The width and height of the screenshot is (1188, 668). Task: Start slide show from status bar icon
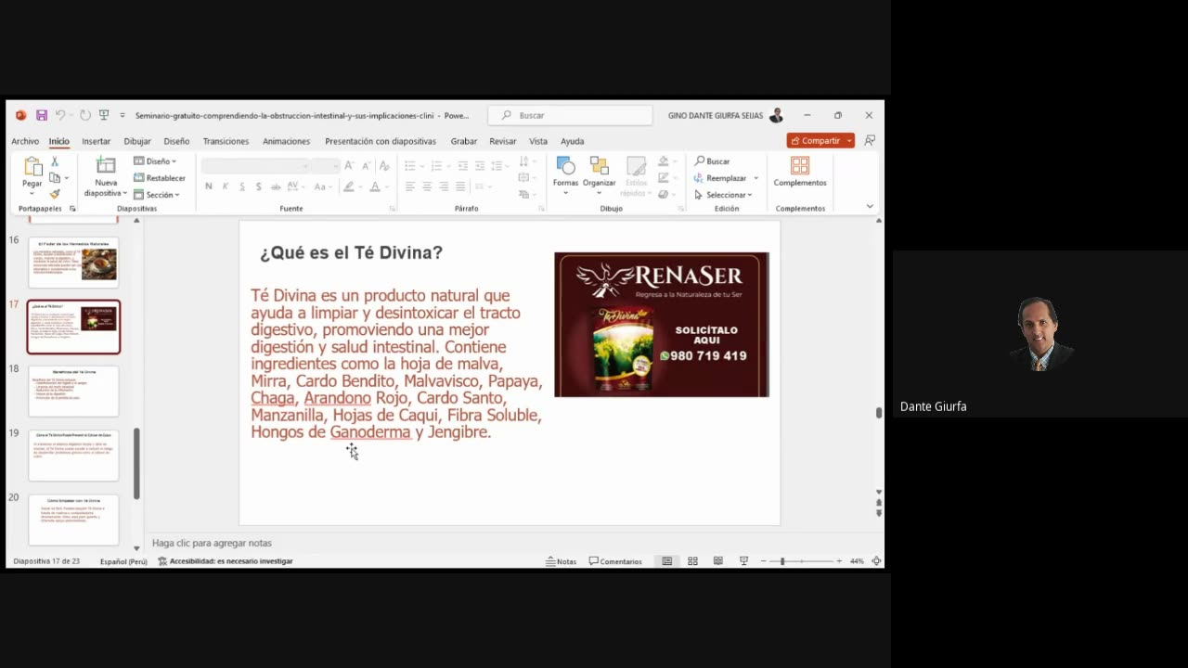(x=743, y=561)
